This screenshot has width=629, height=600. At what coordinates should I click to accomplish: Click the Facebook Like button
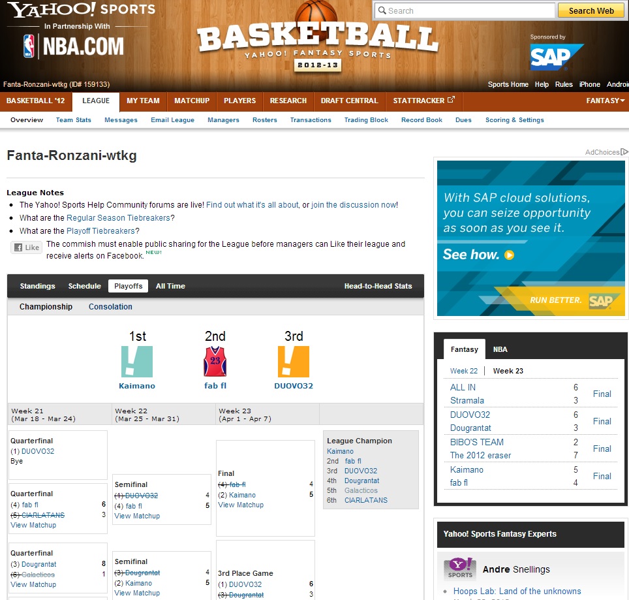26,247
